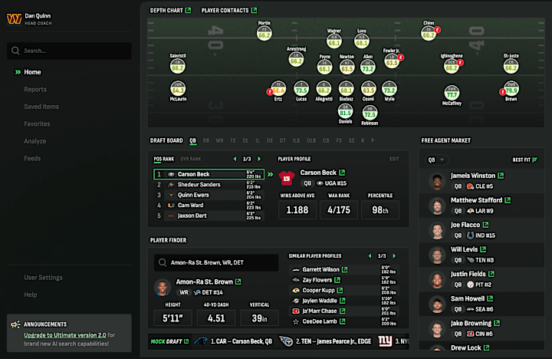Open User Settings

43,278
